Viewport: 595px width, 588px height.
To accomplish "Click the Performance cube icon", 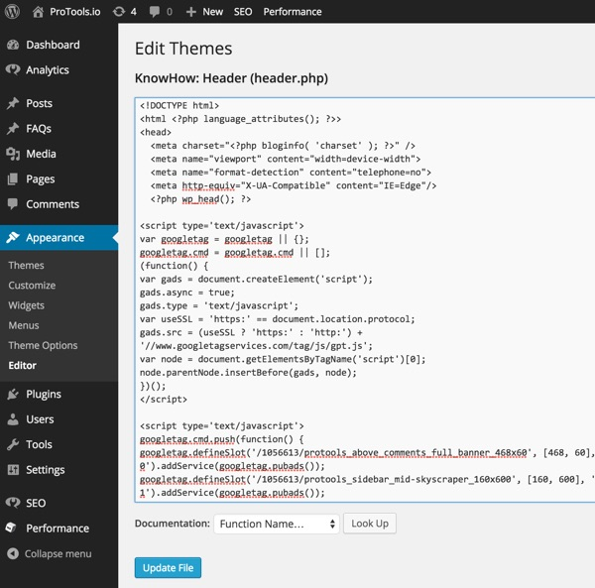I will (12, 529).
